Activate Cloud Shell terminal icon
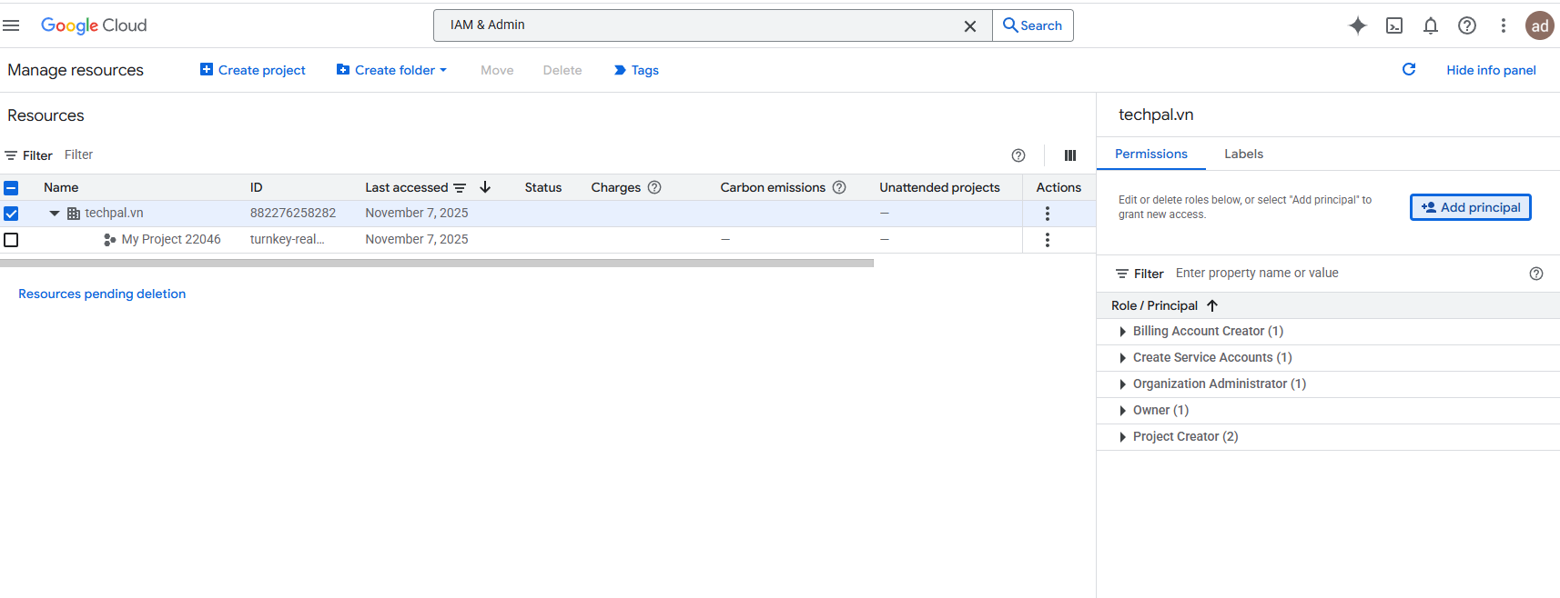The image size is (1560, 598). tap(1393, 25)
